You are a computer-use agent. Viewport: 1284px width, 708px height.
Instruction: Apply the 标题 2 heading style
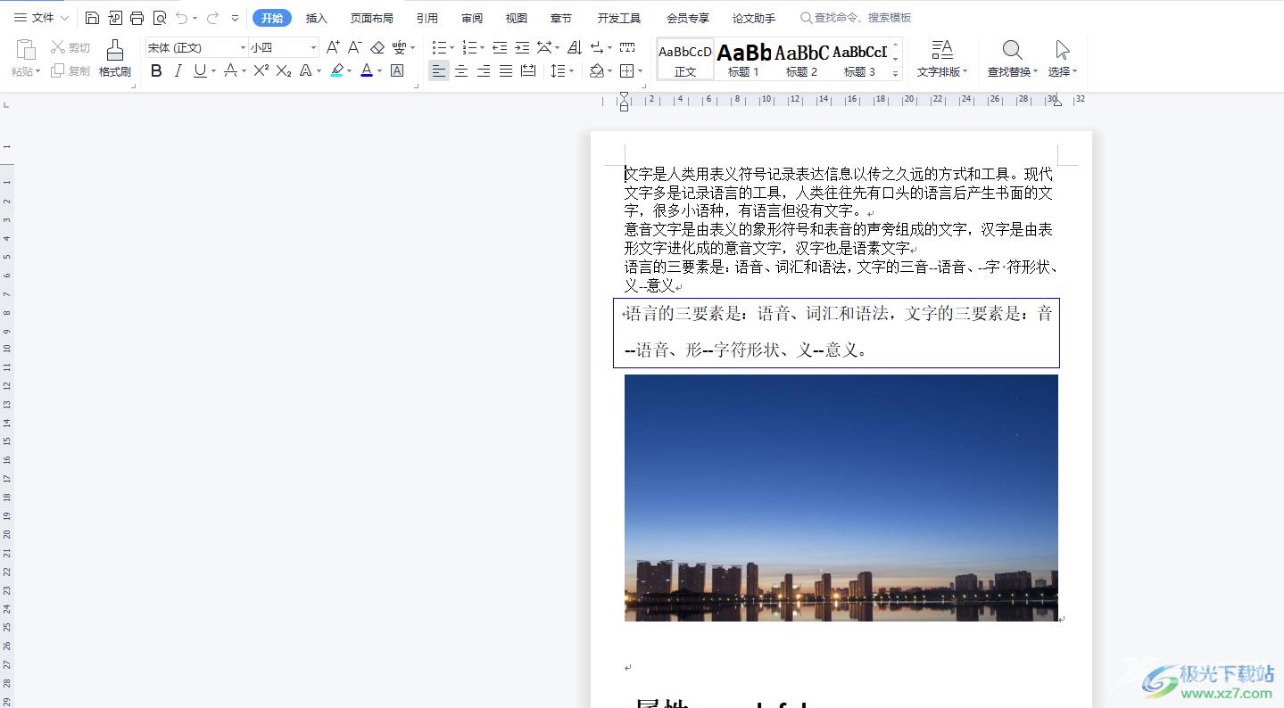point(801,59)
